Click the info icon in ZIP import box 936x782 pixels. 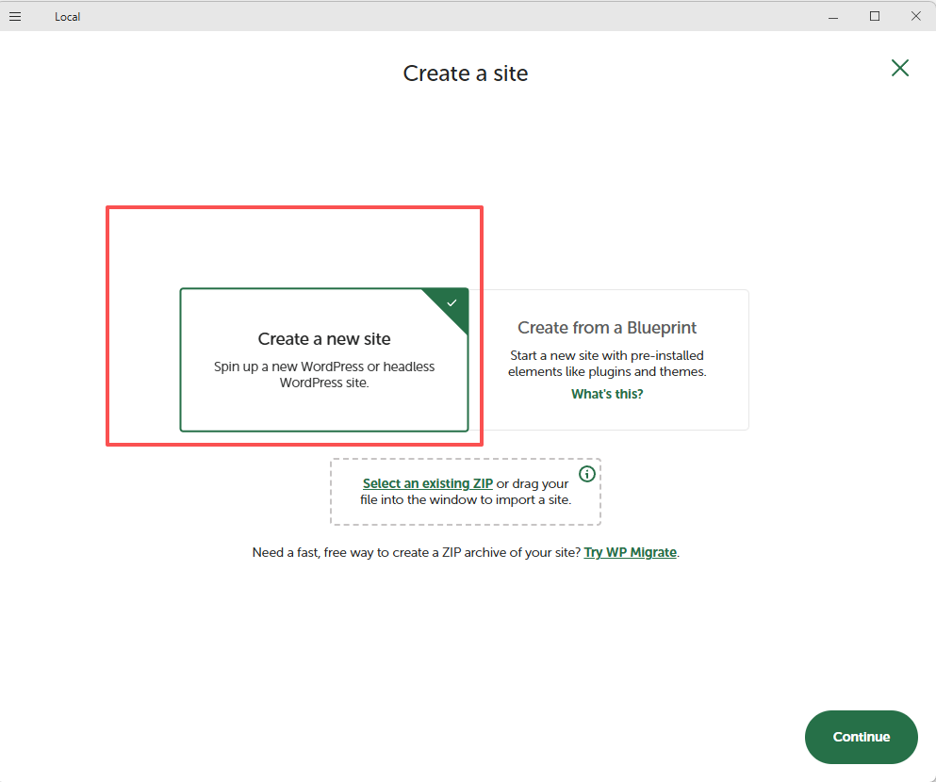(x=587, y=474)
